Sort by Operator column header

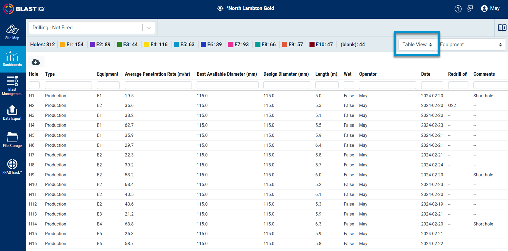368,74
